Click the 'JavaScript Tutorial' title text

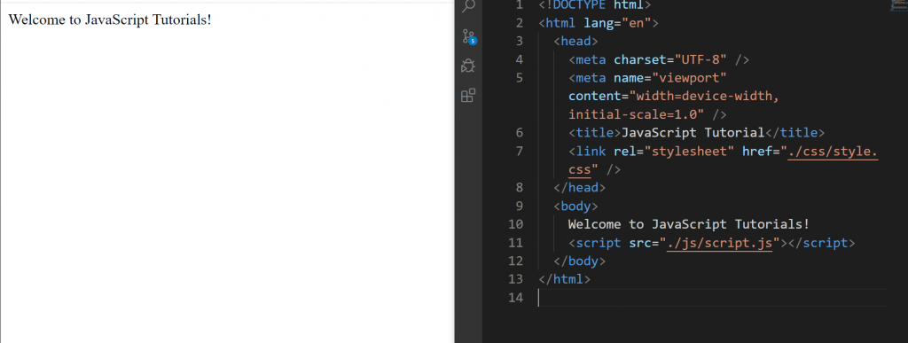693,133
